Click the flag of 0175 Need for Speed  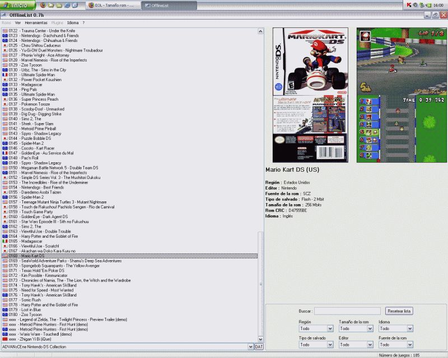pos(5,290)
